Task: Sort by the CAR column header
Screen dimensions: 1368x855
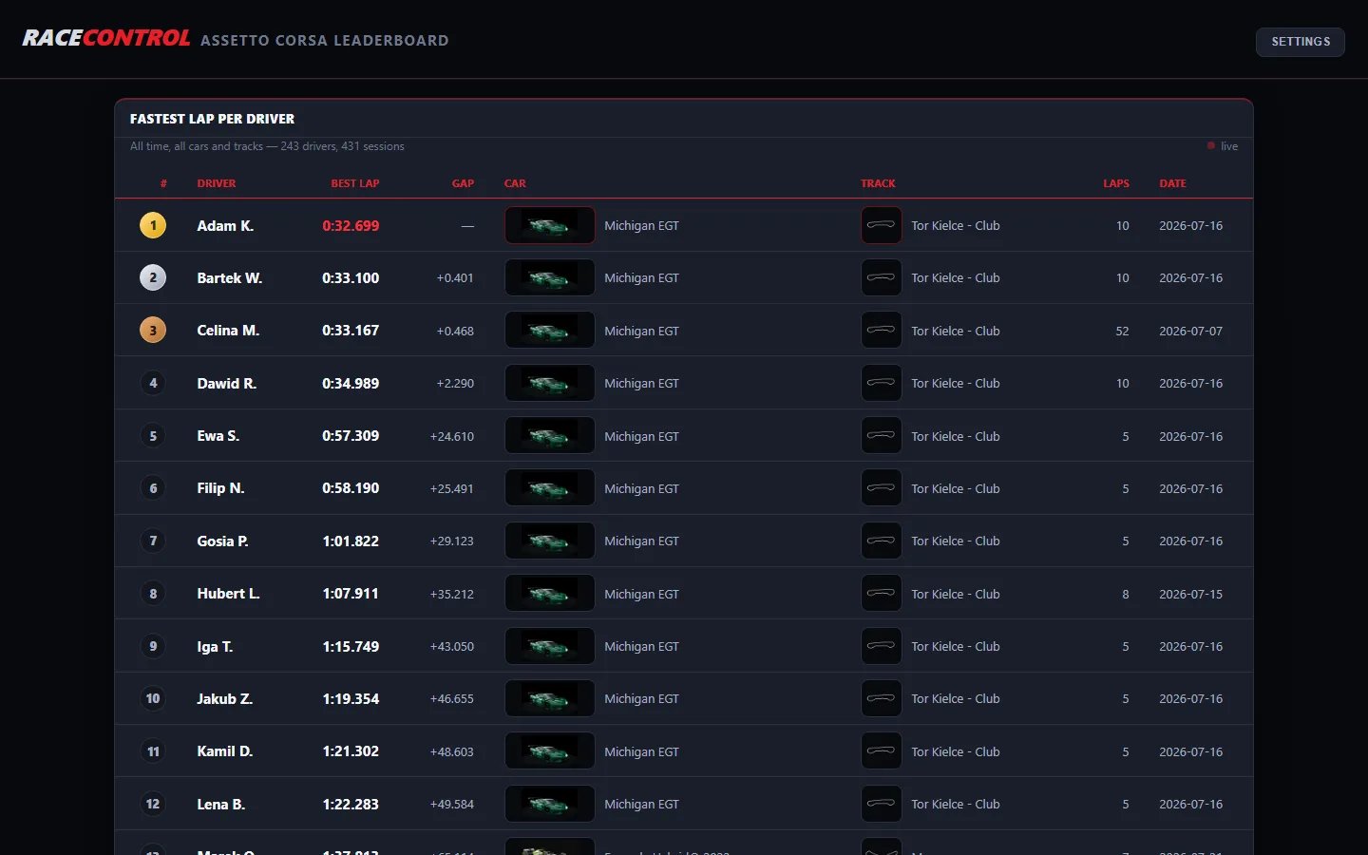Action: point(515,183)
